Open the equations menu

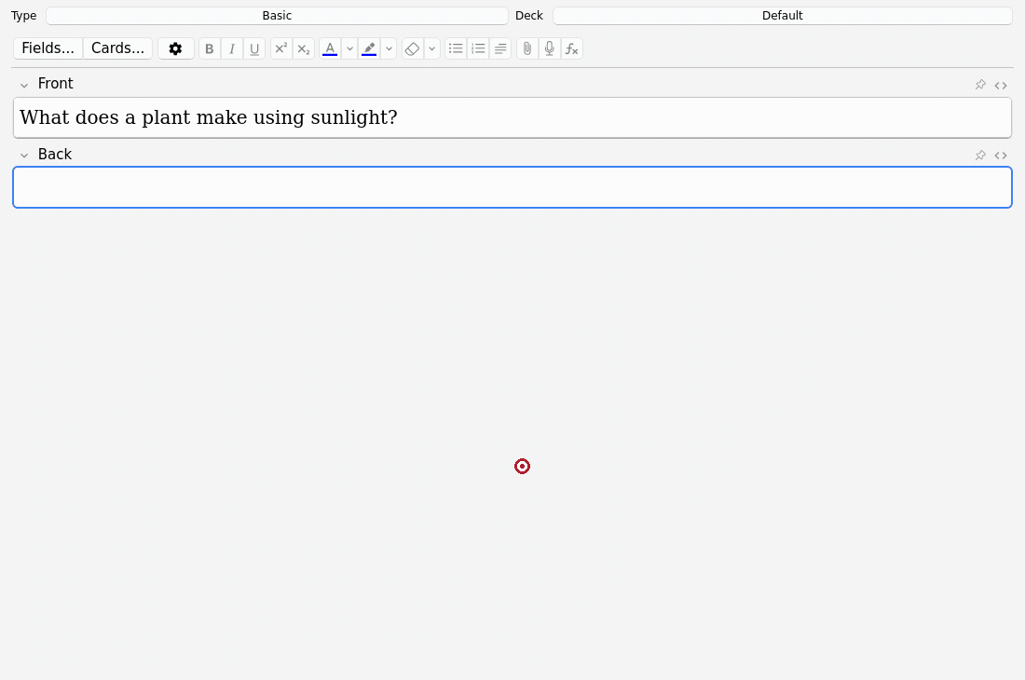(x=572, y=48)
